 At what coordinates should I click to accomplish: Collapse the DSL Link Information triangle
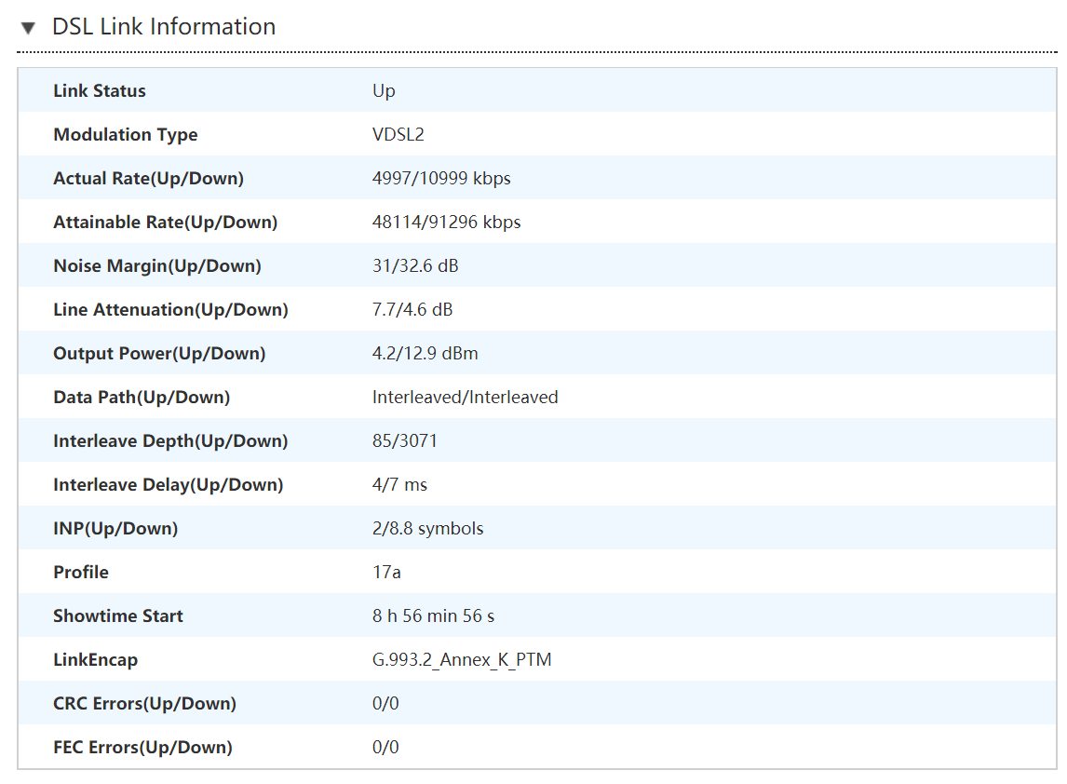click(28, 28)
